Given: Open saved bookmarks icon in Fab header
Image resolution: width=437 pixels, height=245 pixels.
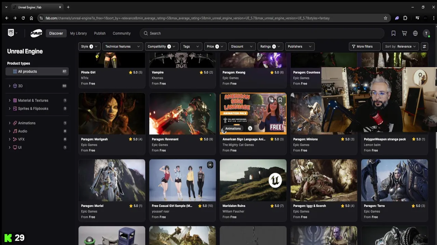Looking at the screenshot, I should click(393, 33).
